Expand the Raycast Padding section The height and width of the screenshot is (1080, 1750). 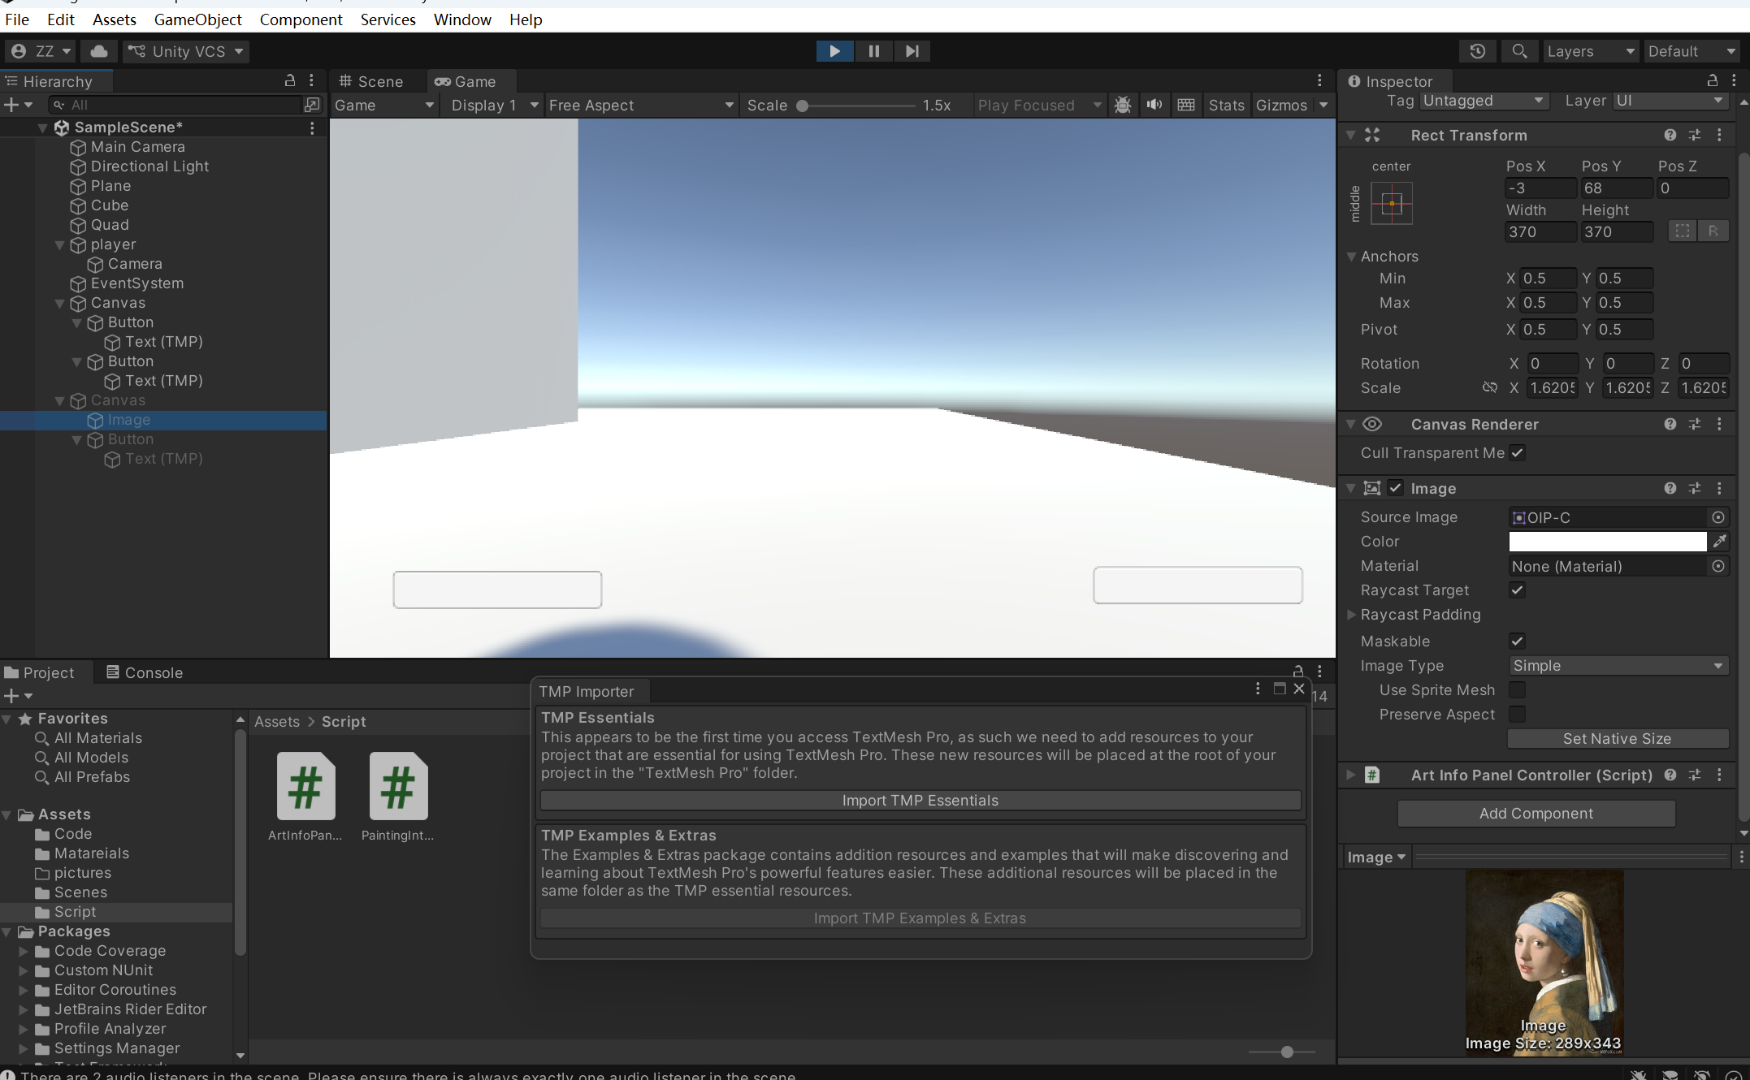[1352, 615]
